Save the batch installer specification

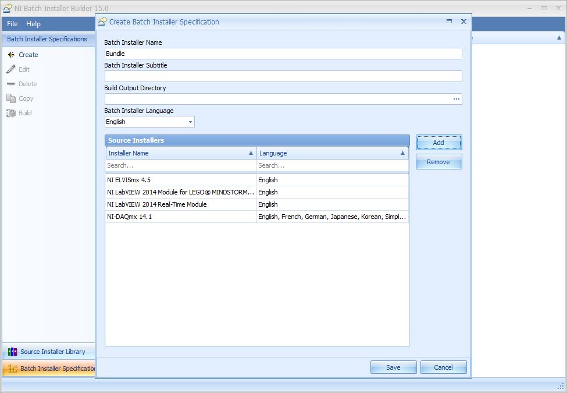pos(393,367)
